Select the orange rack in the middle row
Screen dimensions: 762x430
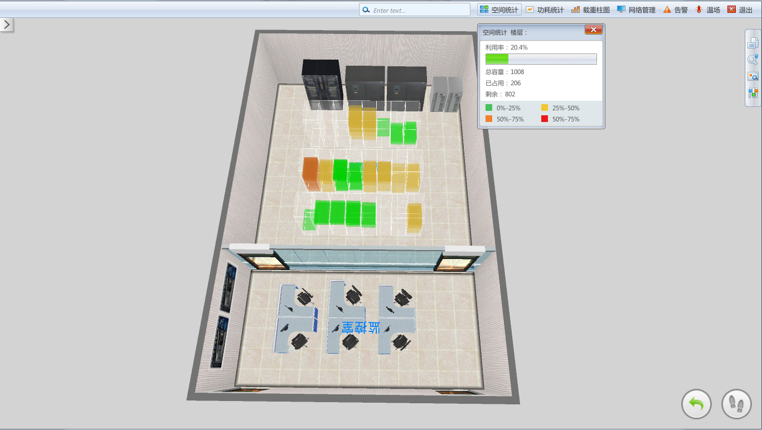click(310, 174)
